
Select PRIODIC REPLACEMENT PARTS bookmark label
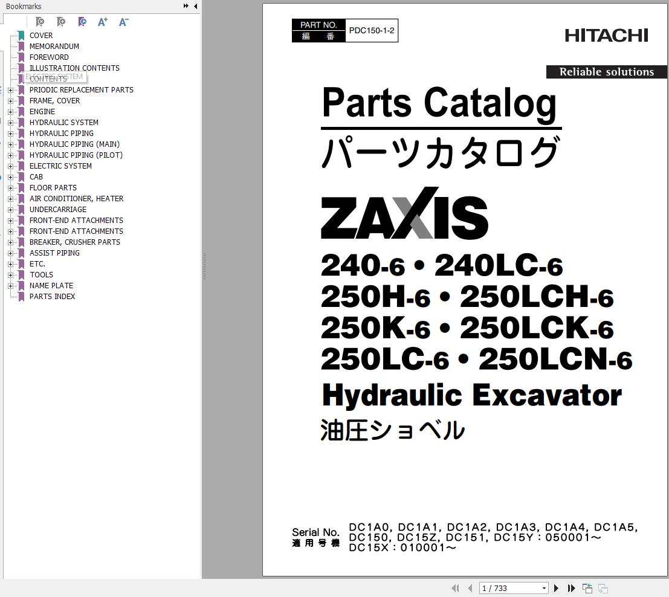coord(82,89)
